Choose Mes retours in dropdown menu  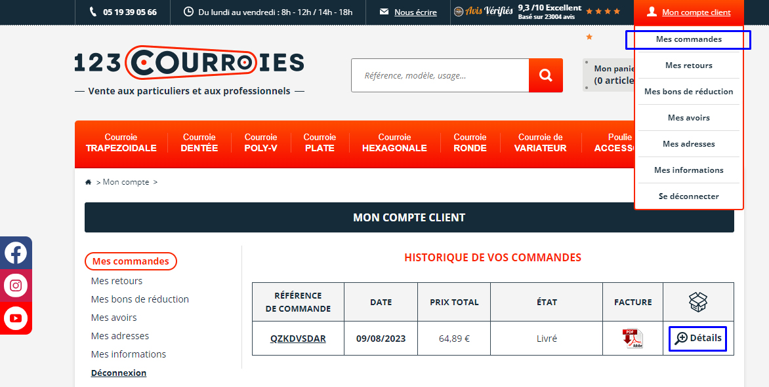point(688,65)
